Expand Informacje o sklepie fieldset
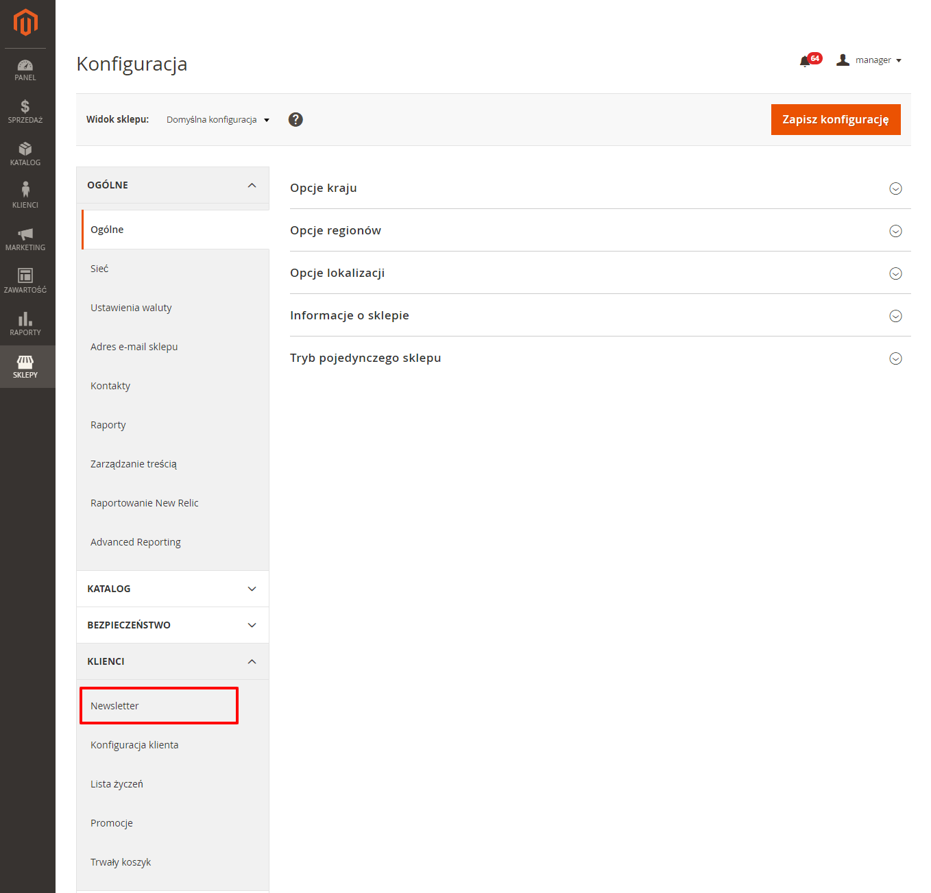931x893 pixels. coord(601,315)
